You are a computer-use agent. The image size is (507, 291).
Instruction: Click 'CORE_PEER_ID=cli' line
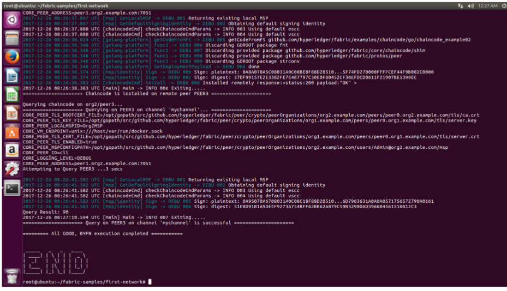(x=45, y=153)
